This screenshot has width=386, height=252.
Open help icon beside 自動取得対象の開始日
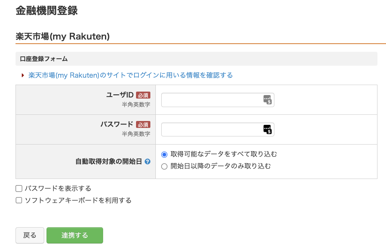147,162
